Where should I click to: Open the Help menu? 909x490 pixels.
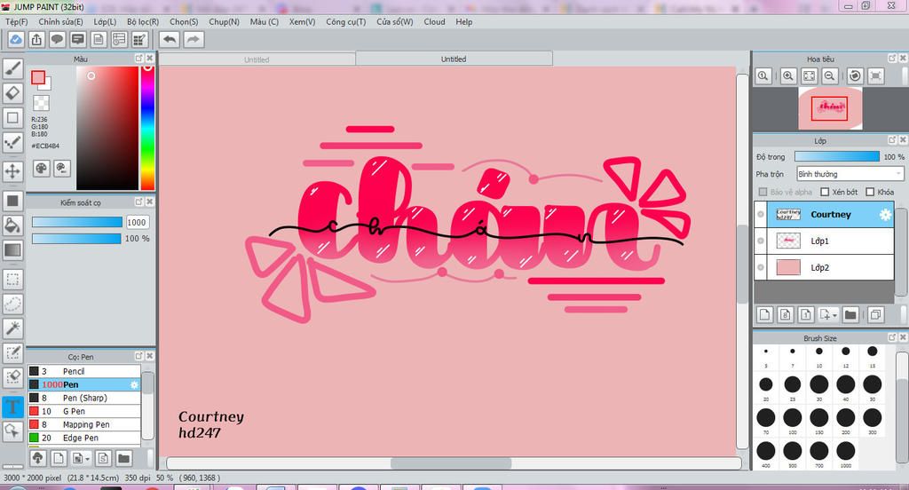(x=463, y=21)
